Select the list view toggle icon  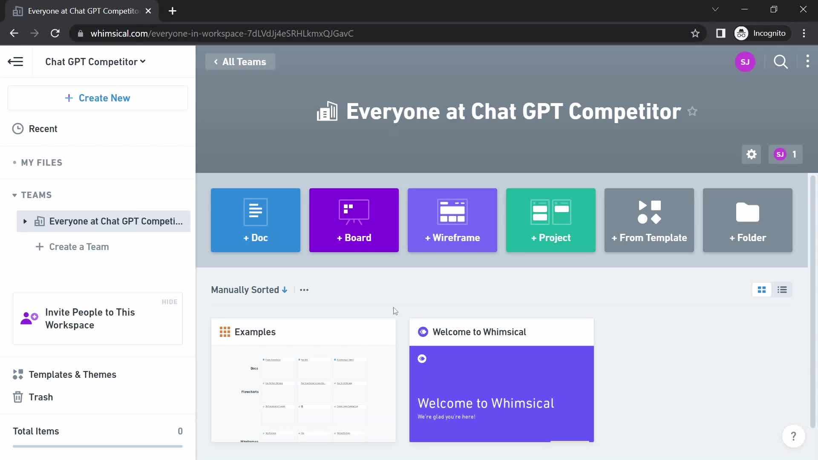(x=782, y=289)
